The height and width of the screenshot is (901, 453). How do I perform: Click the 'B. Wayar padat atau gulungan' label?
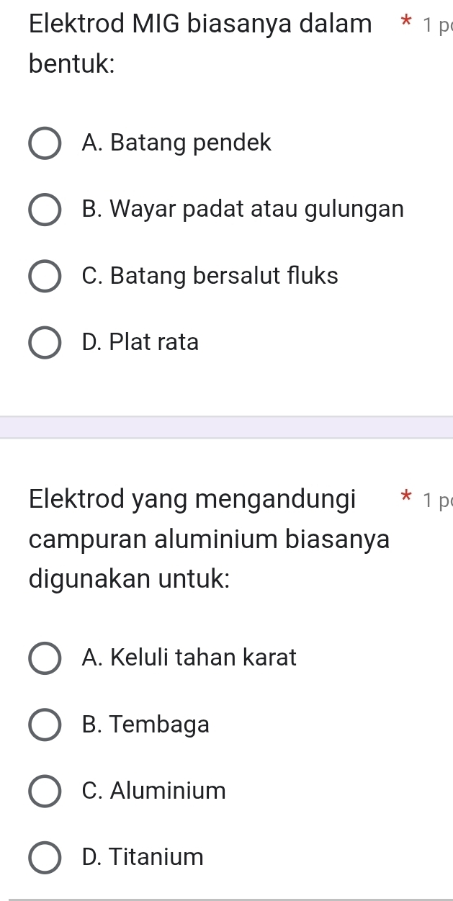(x=243, y=210)
